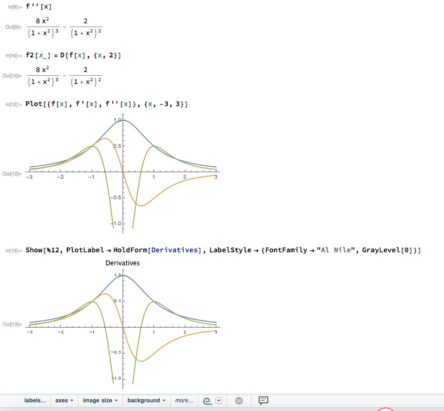Click the In[13] Show command input
This screenshot has width=444, height=411.
[223, 250]
